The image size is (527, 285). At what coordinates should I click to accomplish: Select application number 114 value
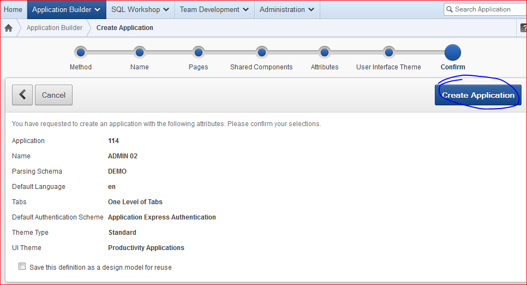click(113, 141)
